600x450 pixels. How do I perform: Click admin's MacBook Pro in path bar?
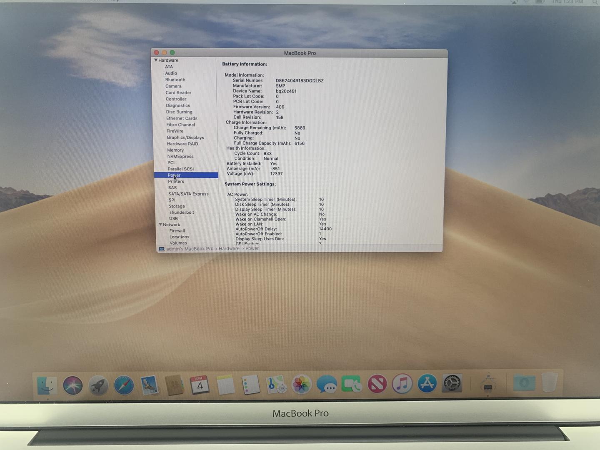[190, 249]
